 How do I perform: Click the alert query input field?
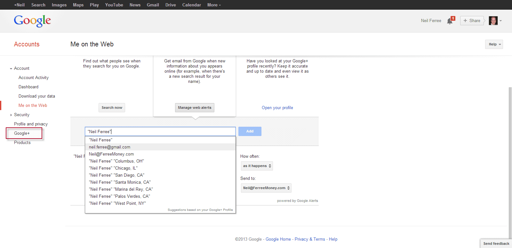coord(160,132)
